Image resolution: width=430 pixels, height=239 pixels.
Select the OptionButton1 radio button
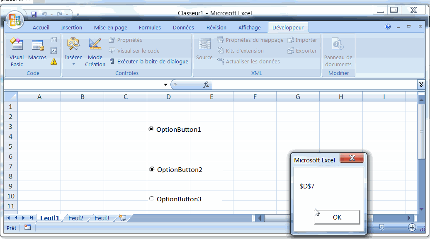point(151,129)
